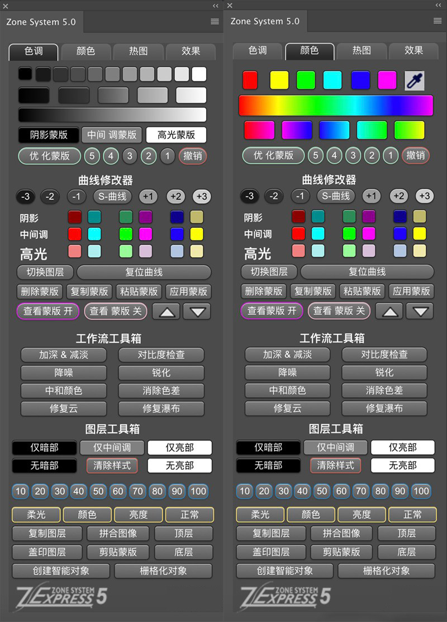Screen dimensions: 447x622
Task: Select 正常 blend mode in right panel
Action: [x=412, y=514]
